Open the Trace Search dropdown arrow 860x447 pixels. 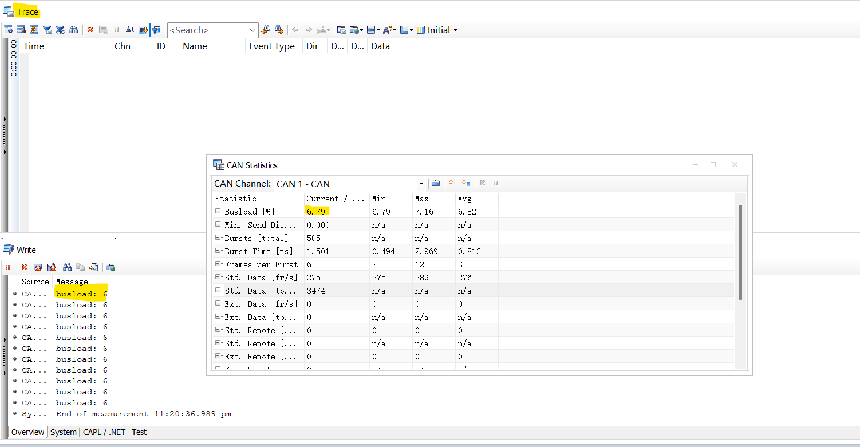click(x=253, y=30)
